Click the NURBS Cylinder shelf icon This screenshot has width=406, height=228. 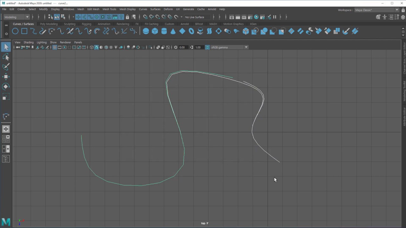click(164, 31)
